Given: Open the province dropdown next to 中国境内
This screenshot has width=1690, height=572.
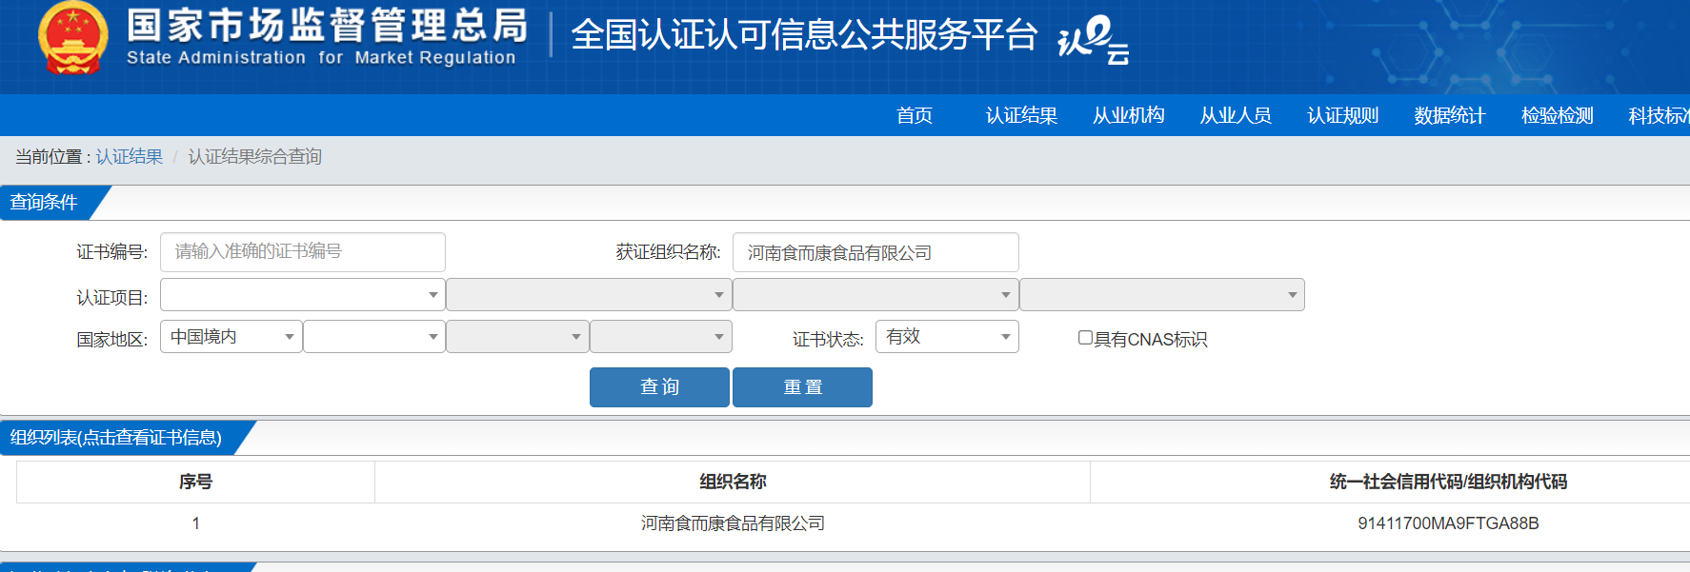Looking at the screenshot, I should pos(374,337).
